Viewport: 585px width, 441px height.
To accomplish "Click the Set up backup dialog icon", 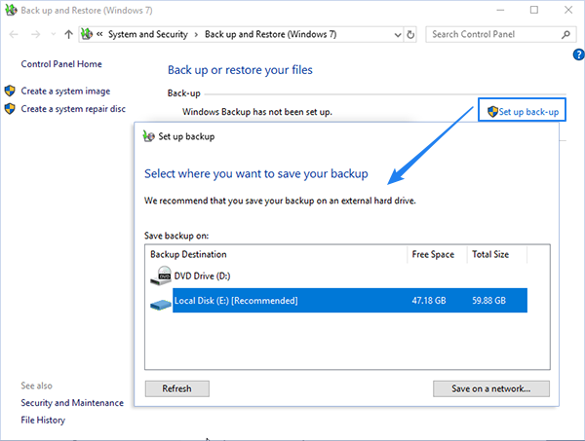I will click(148, 136).
